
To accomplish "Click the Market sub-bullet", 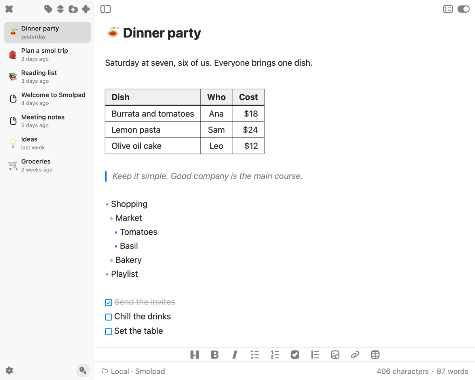I will click(129, 218).
